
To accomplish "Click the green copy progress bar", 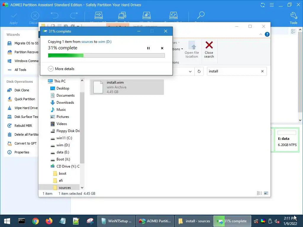I will point(106,55).
